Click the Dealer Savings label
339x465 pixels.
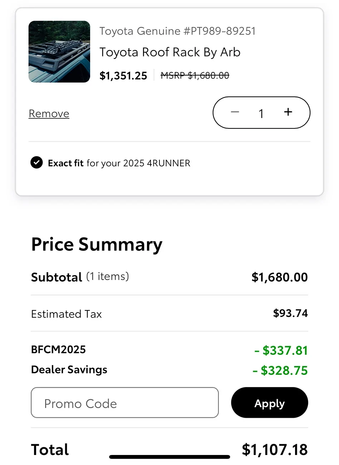pos(69,369)
